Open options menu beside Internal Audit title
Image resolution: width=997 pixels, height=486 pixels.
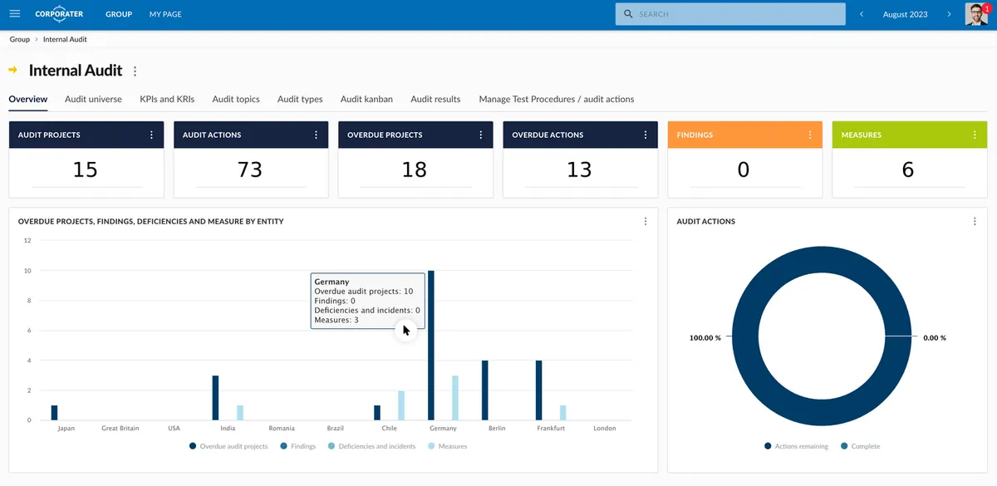click(135, 71)
